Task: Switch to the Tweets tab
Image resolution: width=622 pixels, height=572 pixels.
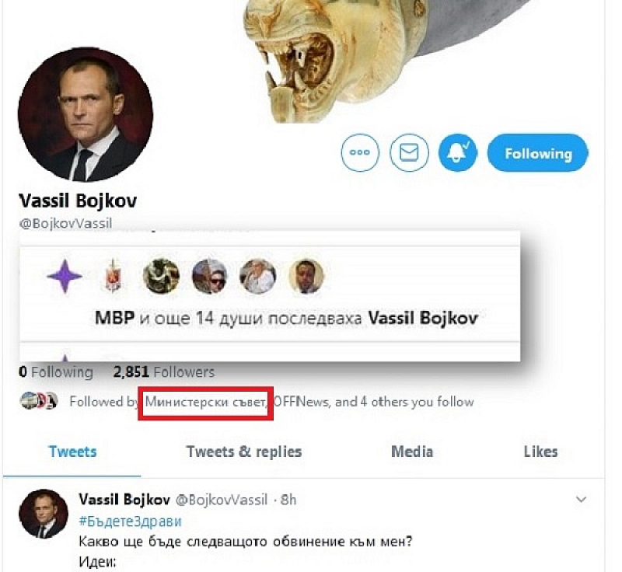Action: click(x=72, y=452)
